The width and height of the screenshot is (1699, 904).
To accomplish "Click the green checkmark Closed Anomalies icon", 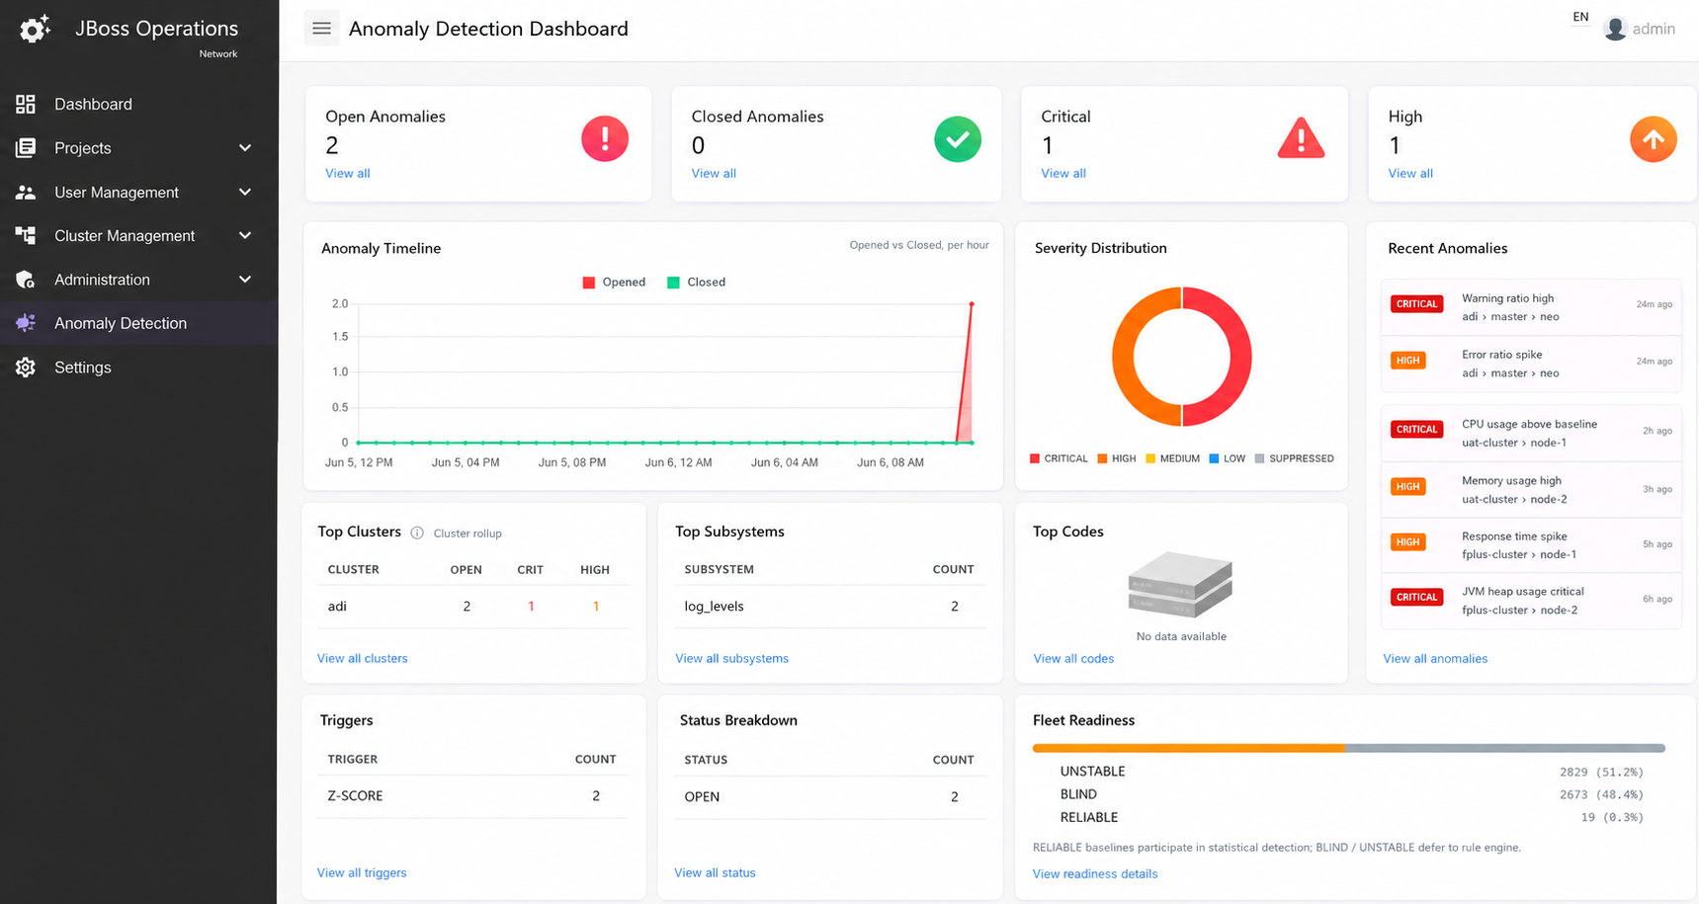I will 958,138.
